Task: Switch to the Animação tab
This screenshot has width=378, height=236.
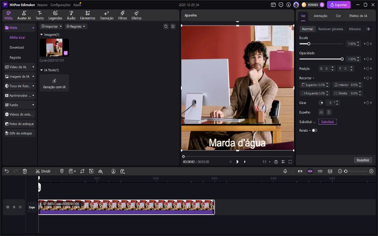Action: [320, 16]
